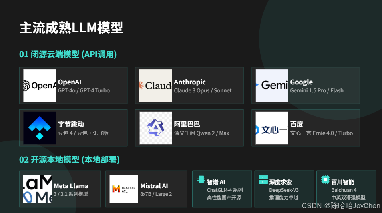Click the 百川智能 title text

(x=342, y=182)
